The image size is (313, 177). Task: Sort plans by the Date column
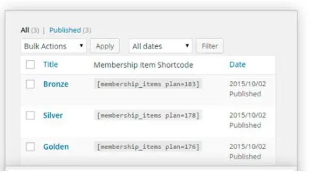238,65
